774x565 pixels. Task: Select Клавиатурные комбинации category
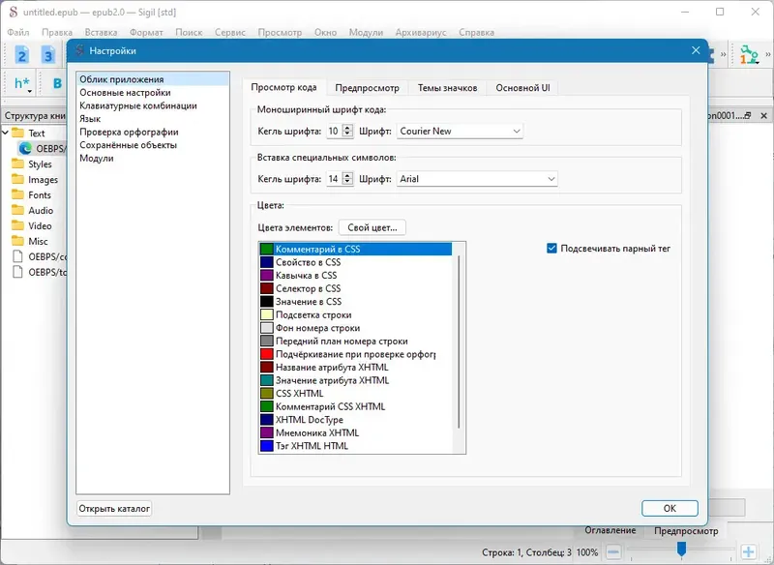pyautogui.click(x=153, y=105)
